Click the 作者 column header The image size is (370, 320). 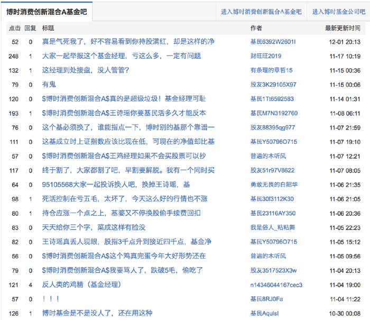coord(256,28)
